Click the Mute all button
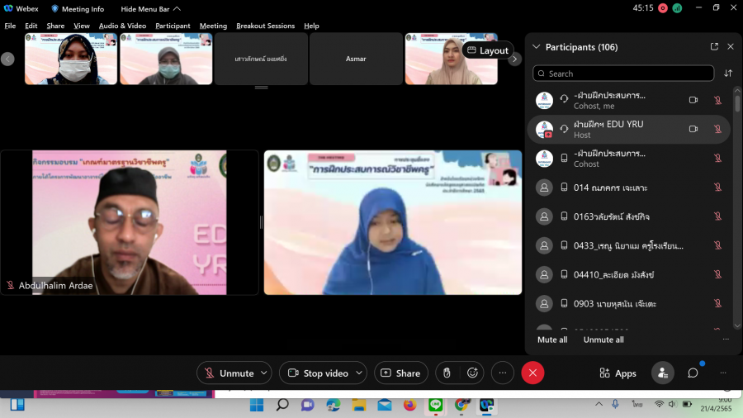The image size is (743, 418). 552,340
